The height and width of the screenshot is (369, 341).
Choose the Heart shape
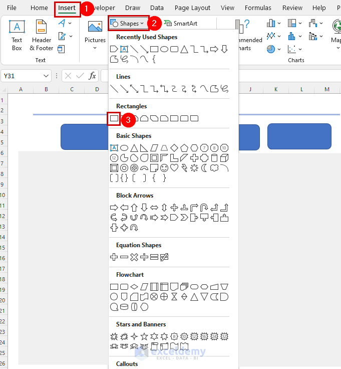coord(174,168)
